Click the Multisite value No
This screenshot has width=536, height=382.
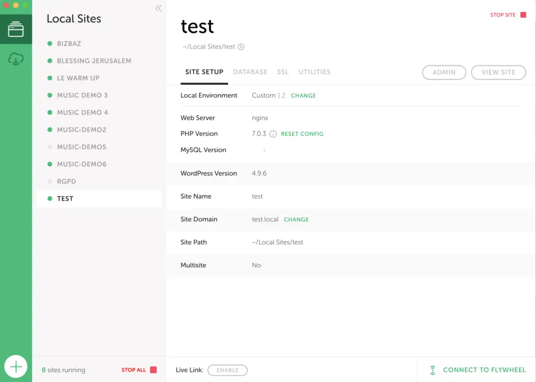256,265
